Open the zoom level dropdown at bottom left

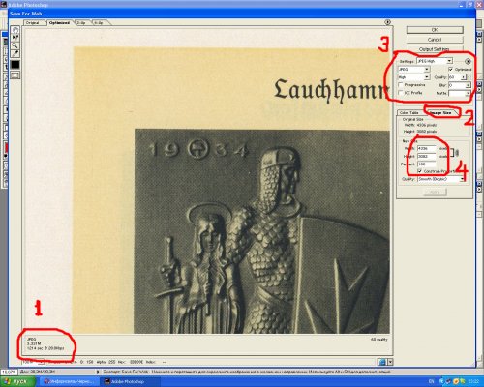(x=42, y=362)
